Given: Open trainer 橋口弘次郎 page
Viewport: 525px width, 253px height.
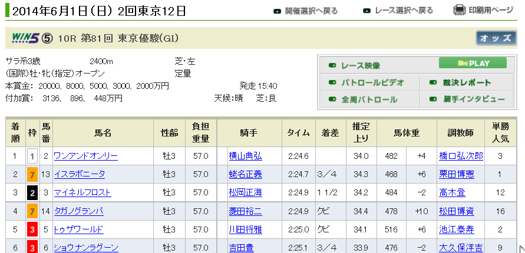Looking at the screenshot, I should (461, 156).
